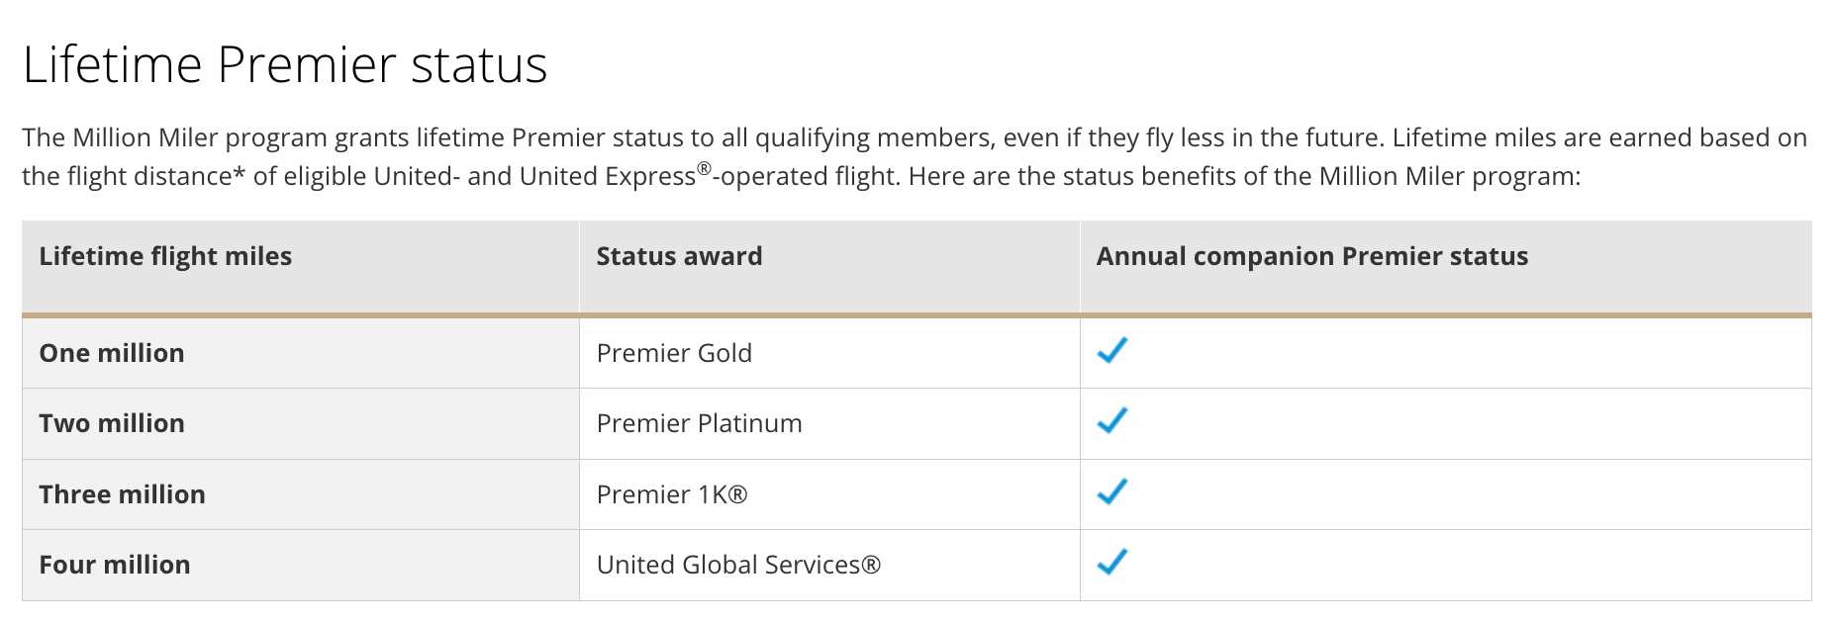Select the "Four million" row label

(115, 565)
